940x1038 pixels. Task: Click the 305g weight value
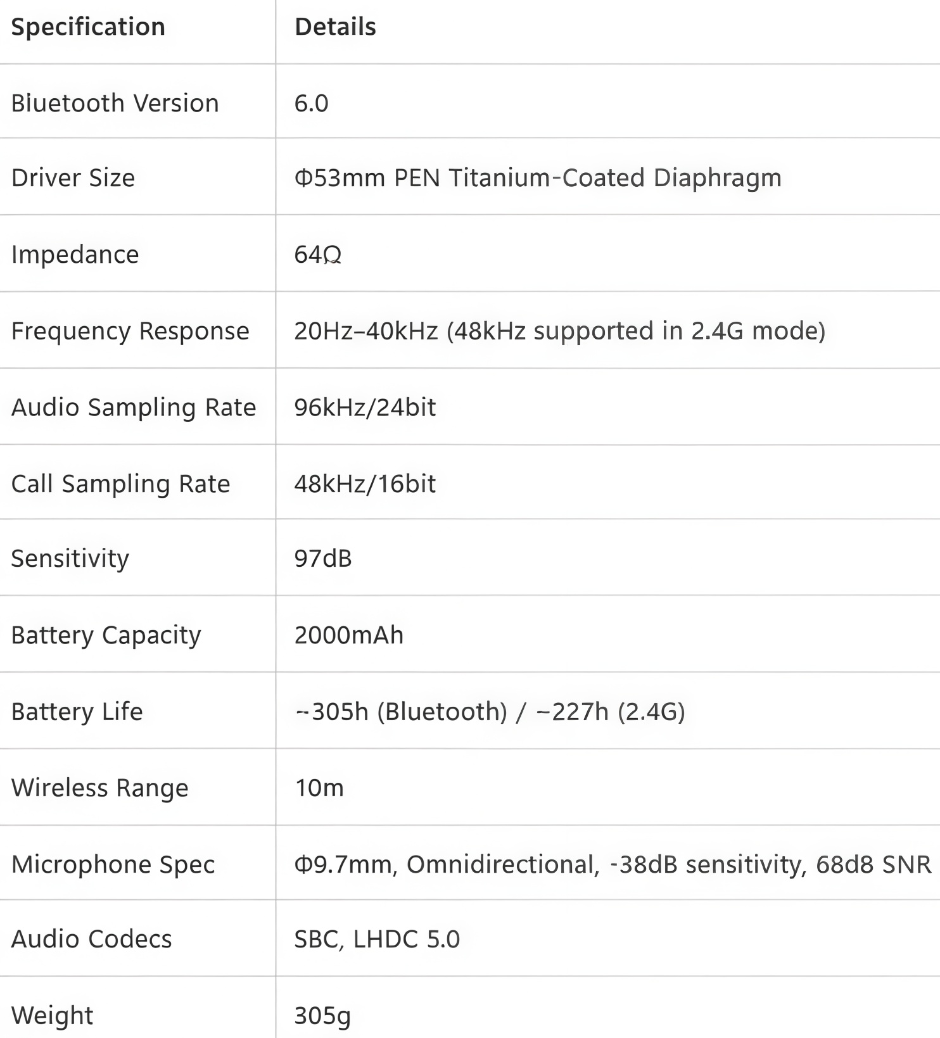(x=322, y=1016)
